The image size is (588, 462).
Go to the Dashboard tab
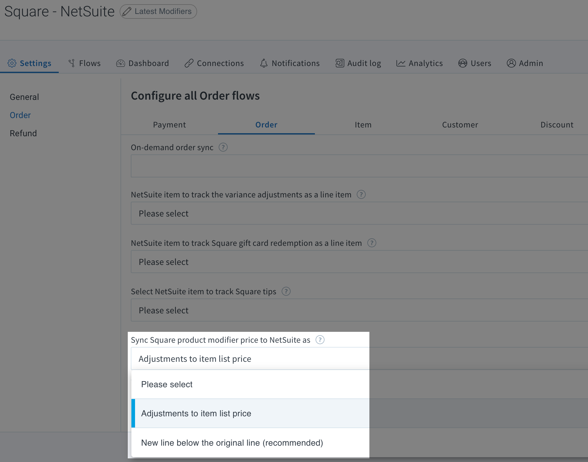[143, 63]
